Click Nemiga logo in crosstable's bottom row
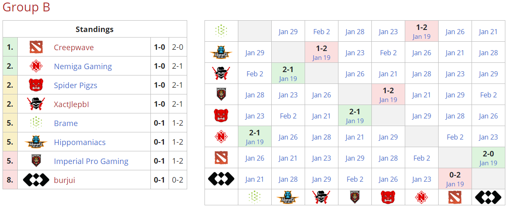Image resolution: width=510 pixels, height=207 pixels. coord(422,197)
